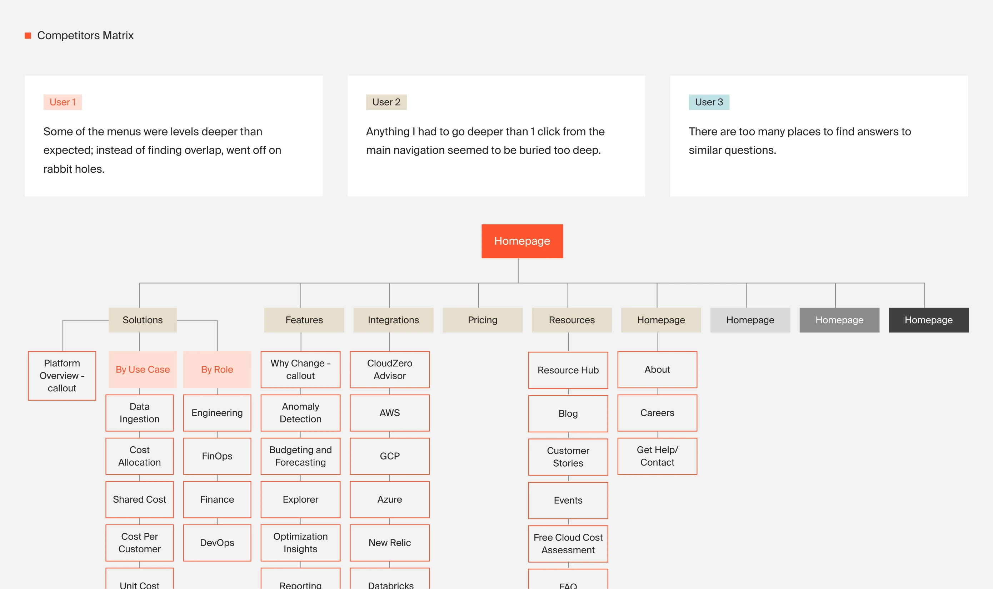
Task: Select the light gray Homepage box
Action: pos(750,320)
